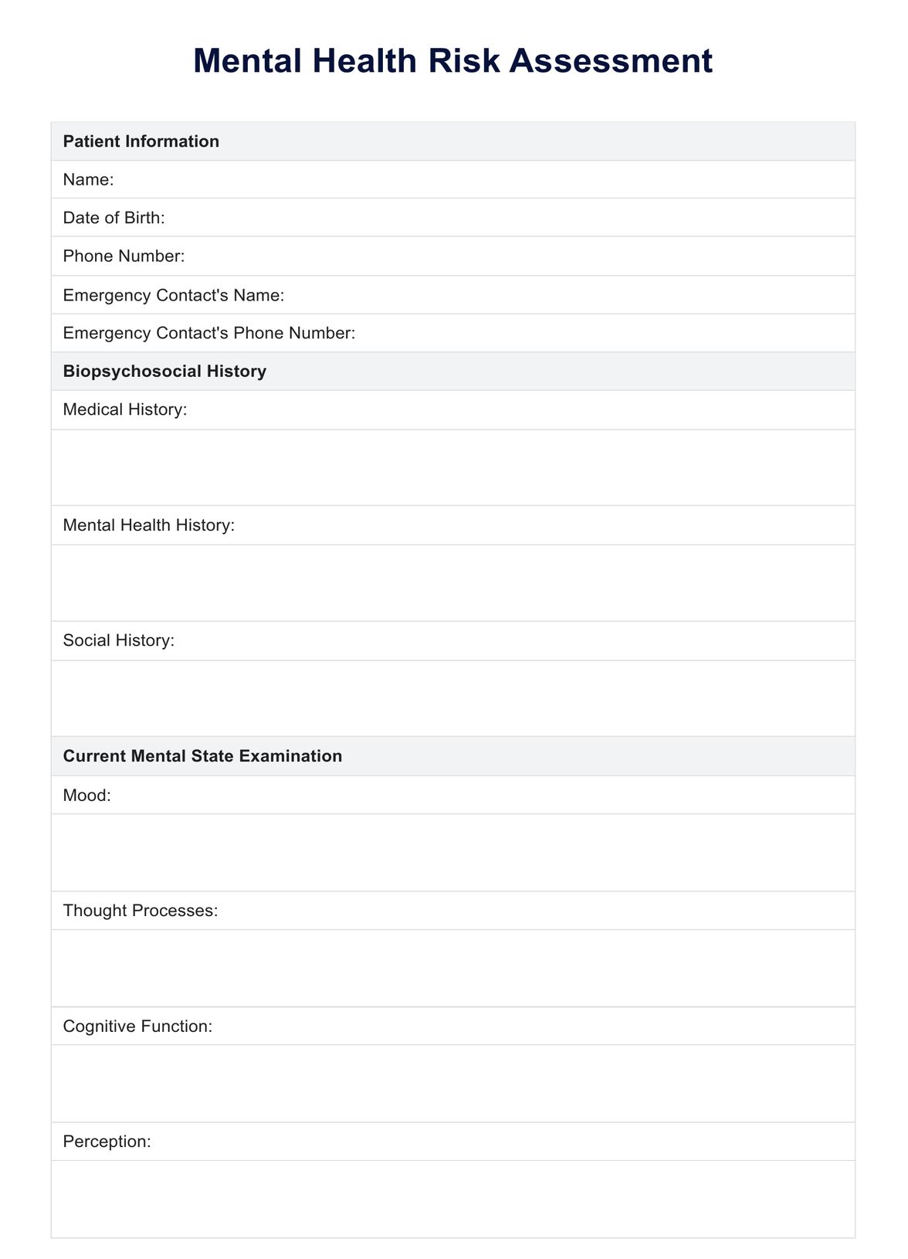
Task: Click the blank box below Cognitive Function
Action: click(453, 1084)
